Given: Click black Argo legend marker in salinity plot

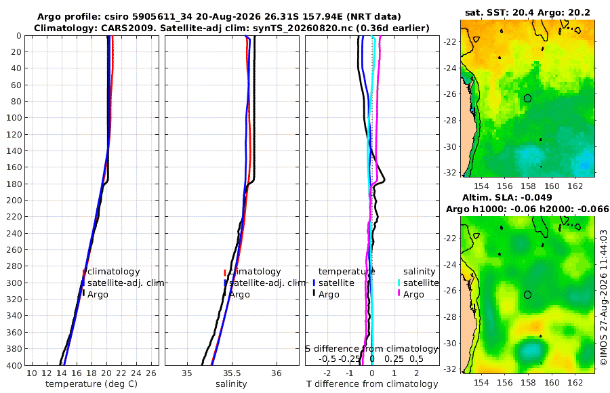Looking at the screenshot, I should [x=224, y=294].
